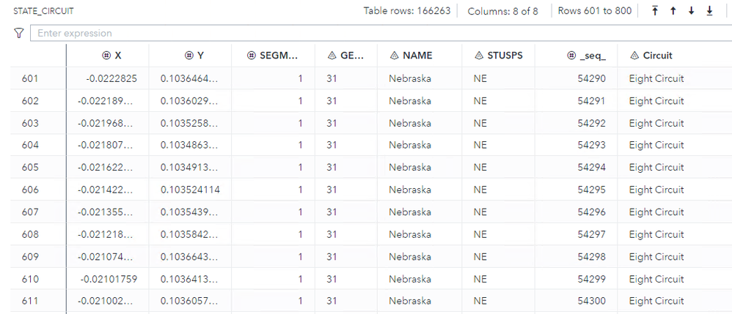Click the numeric type icon beside _seq_
This screenshot has width=732, height=314.
[x=571, y=56]
